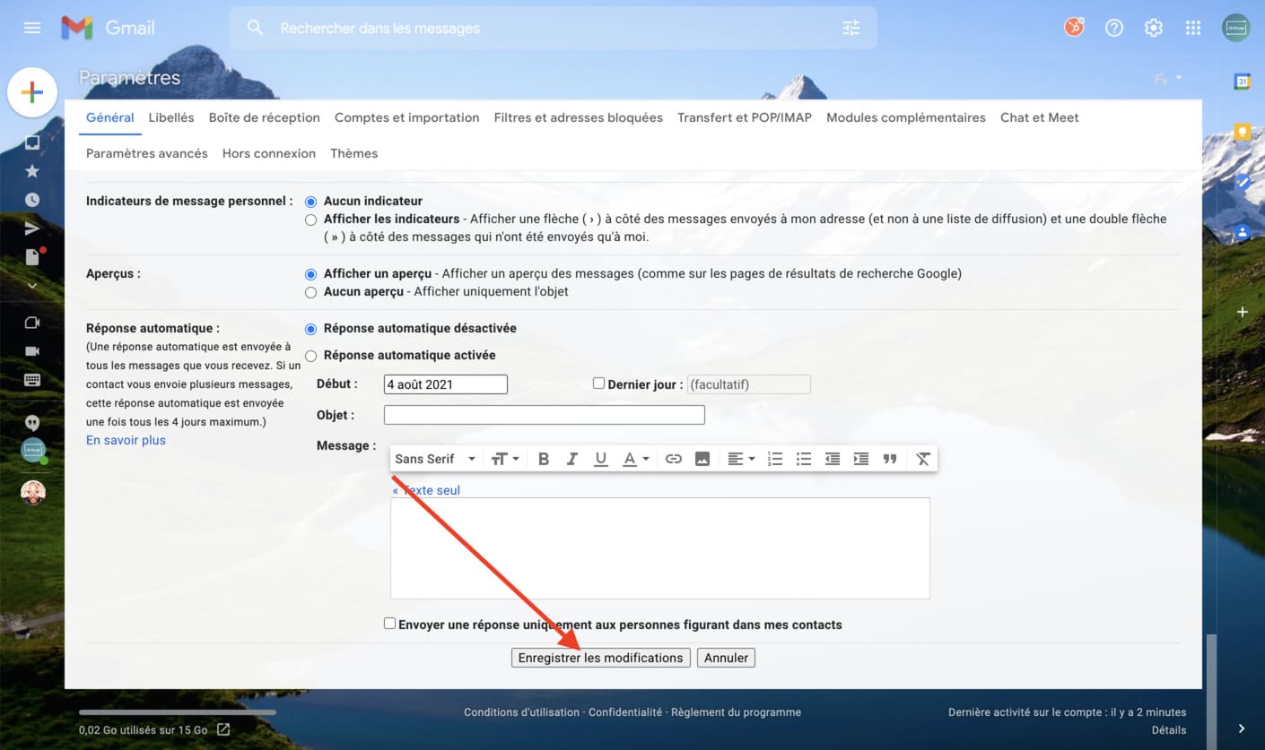The width and height of the screenshot is (1265, 750).
Task: Select Réponse automatique désactivée option
Action: (x=310, y=329)
